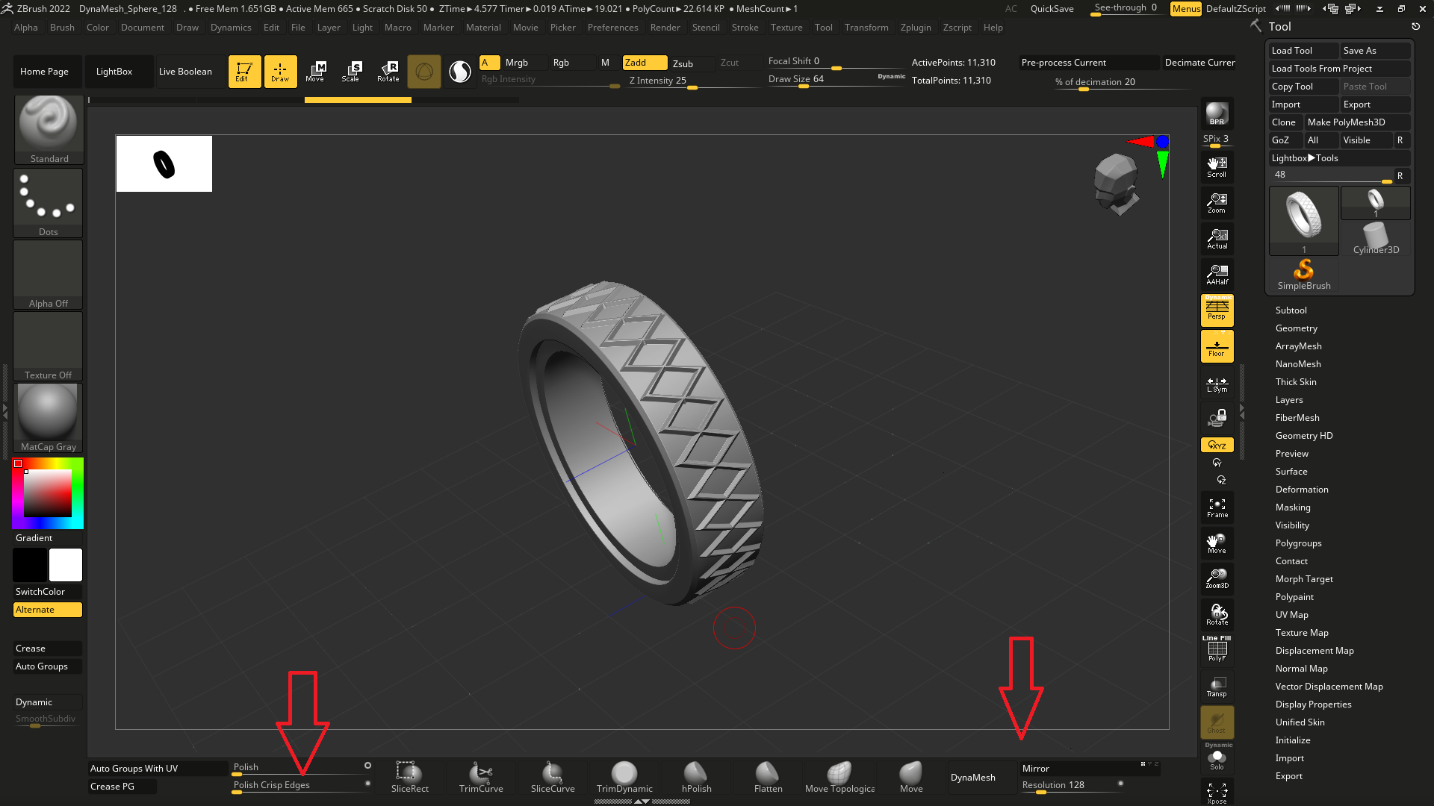
Task: Expand the Deformation subpalette
Action: pos(1301,490)
